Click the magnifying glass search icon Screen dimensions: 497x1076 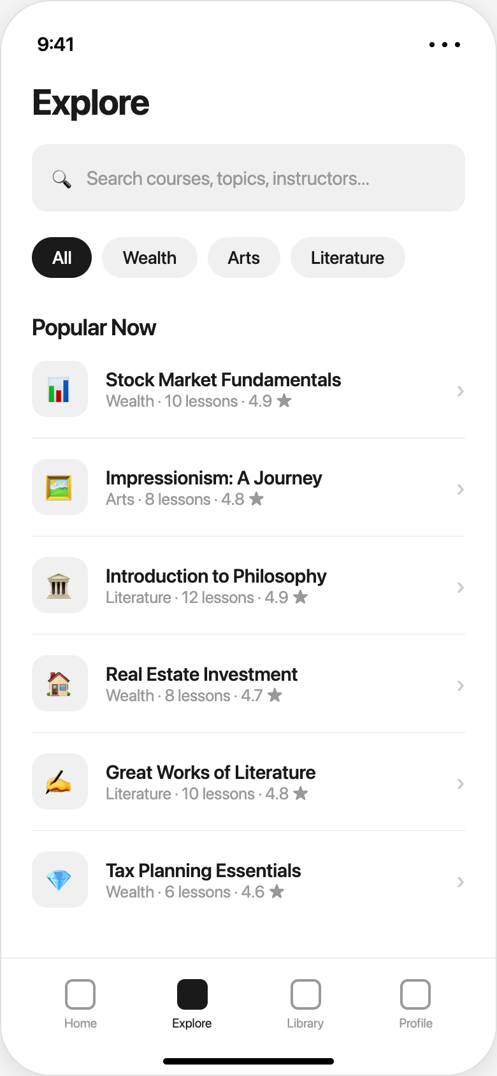click(x=62, y=179)
